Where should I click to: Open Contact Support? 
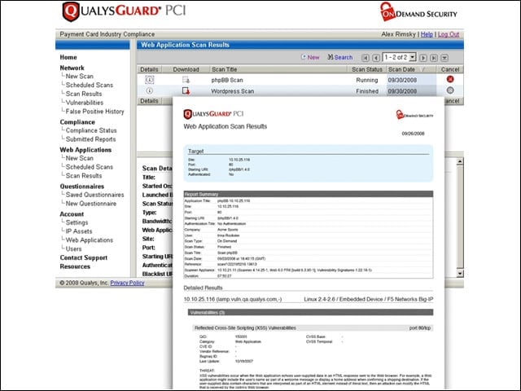click(84, 257)
